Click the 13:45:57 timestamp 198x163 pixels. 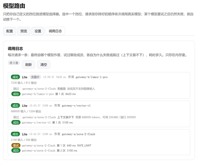tap(35, 134)
